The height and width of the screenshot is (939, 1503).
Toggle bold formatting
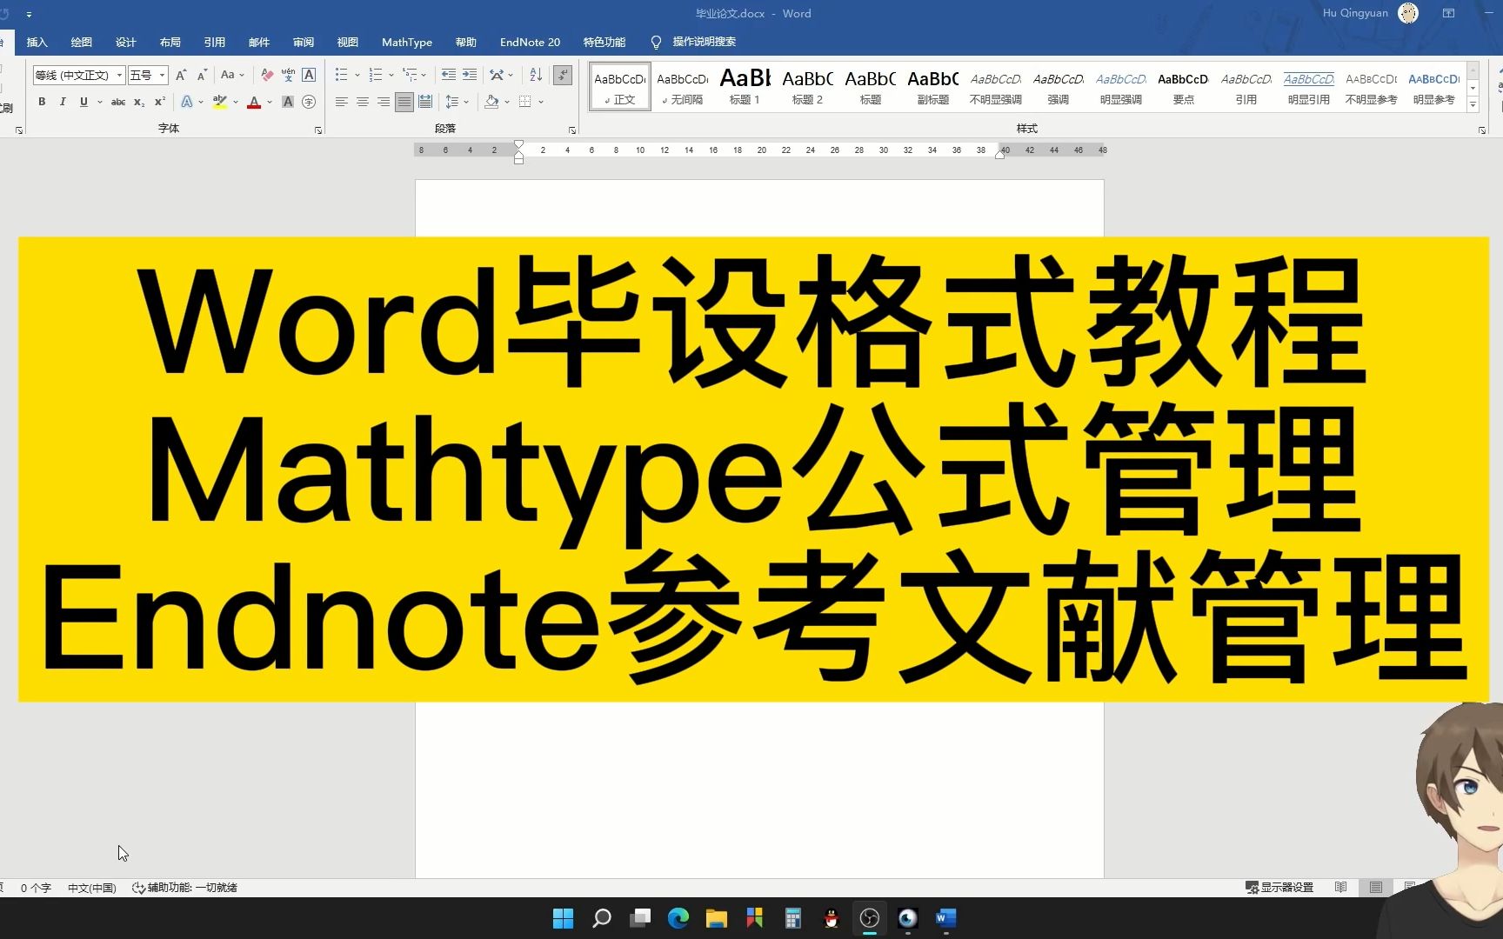(42, 102)
